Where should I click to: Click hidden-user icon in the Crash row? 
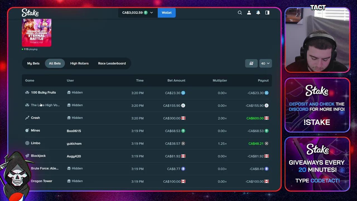pyautogui.click(x=69, y=118)
